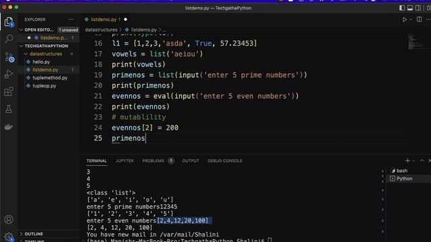Viewport: 431px width, 242px height.
Task: Switch to the JUPYTER tab
Action: coord(125,161)
